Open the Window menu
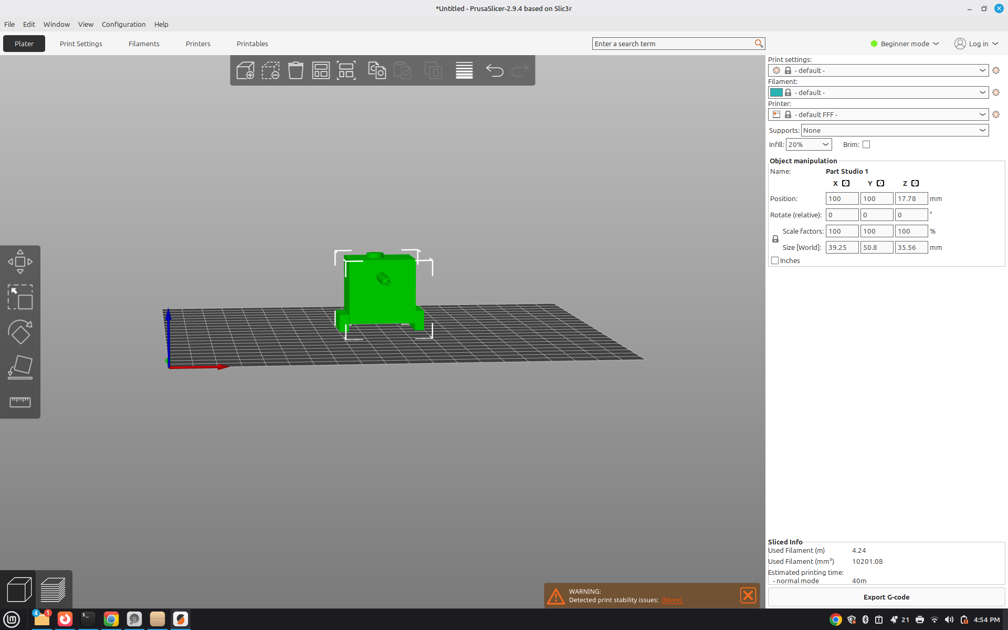 tap(57, 24)
